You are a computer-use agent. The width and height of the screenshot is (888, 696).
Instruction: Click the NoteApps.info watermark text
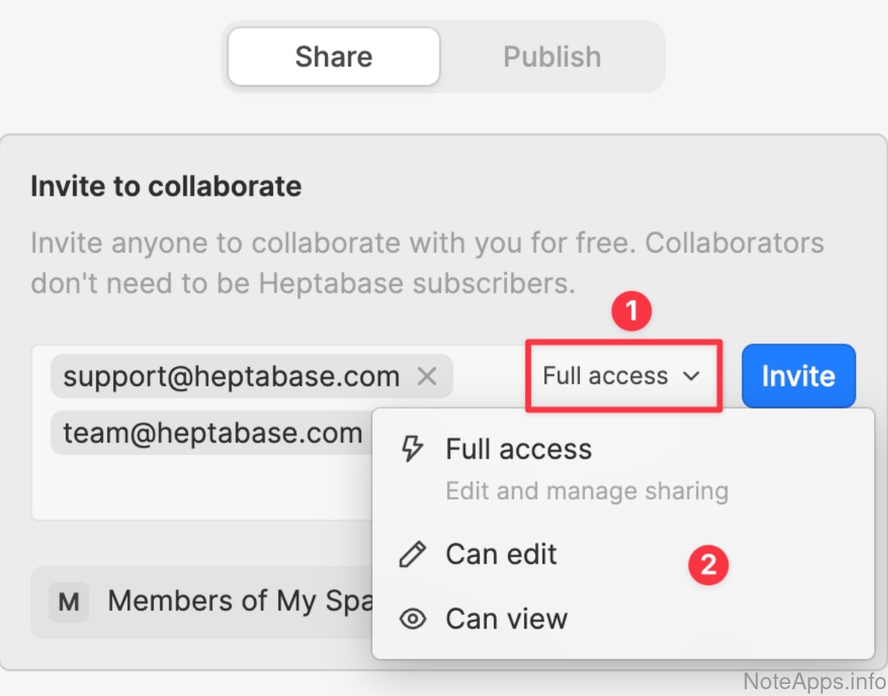coord(814,680)
